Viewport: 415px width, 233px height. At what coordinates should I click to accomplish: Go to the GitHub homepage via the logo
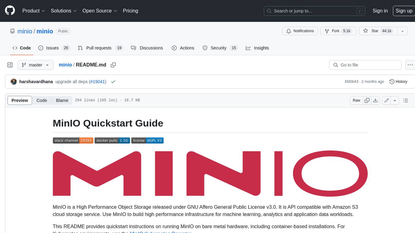pyautogui.click(x=10, y=11)
